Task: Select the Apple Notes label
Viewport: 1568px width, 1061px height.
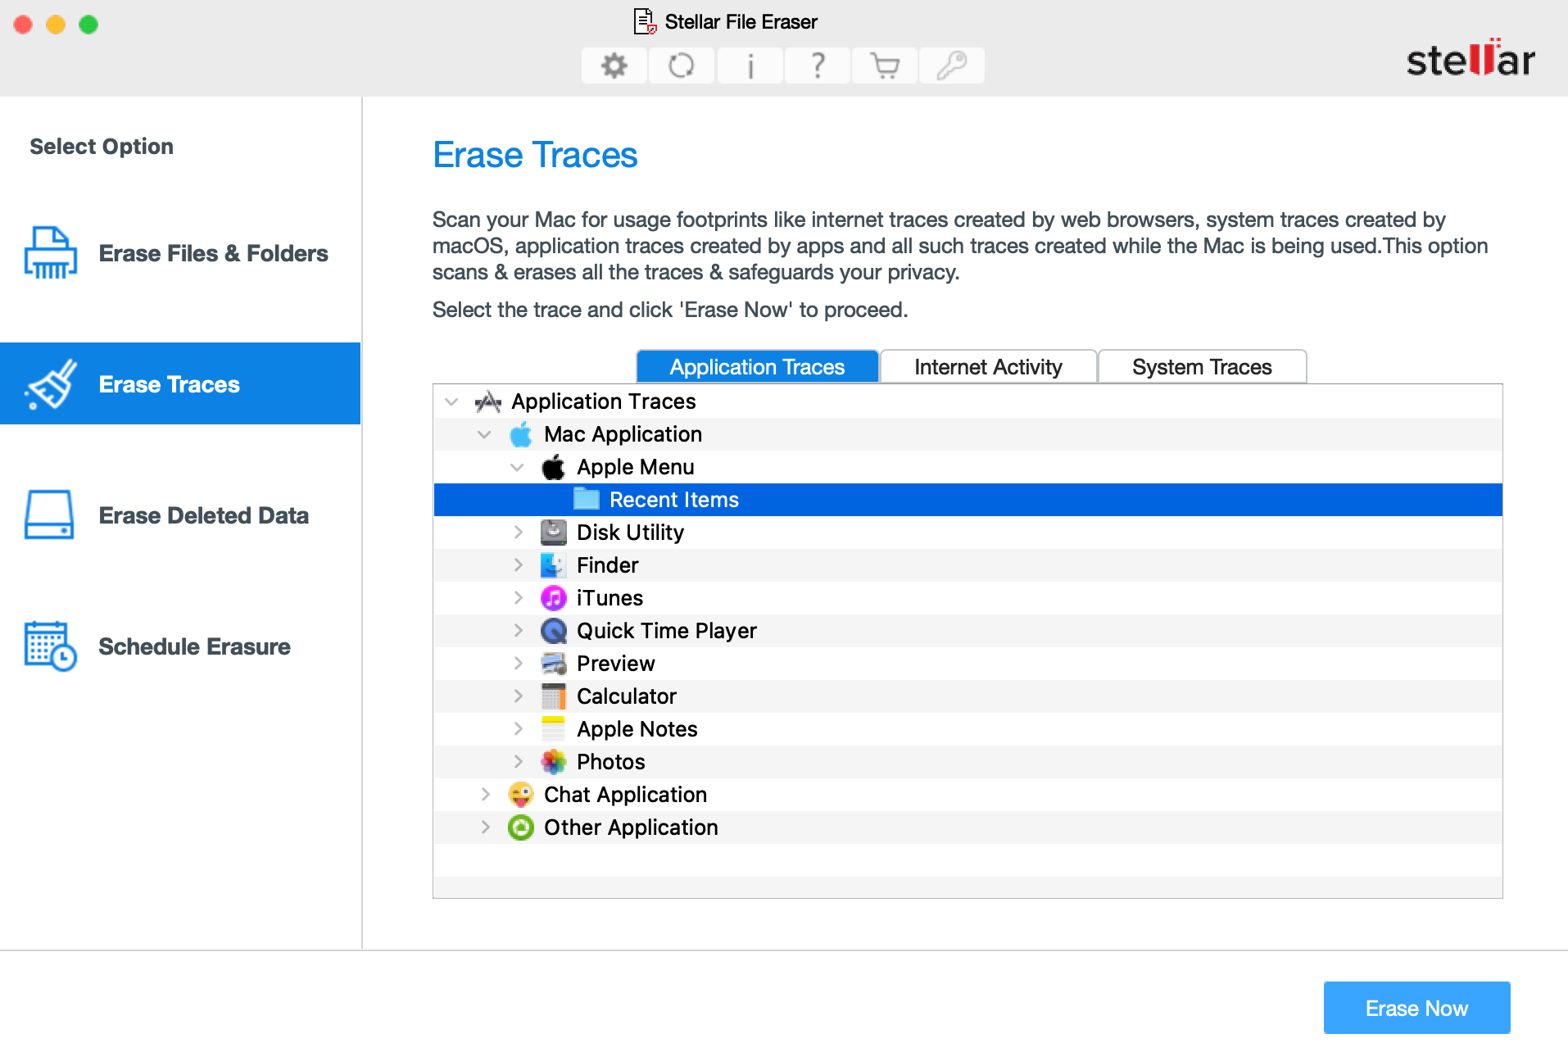Action: coord(637,729)
